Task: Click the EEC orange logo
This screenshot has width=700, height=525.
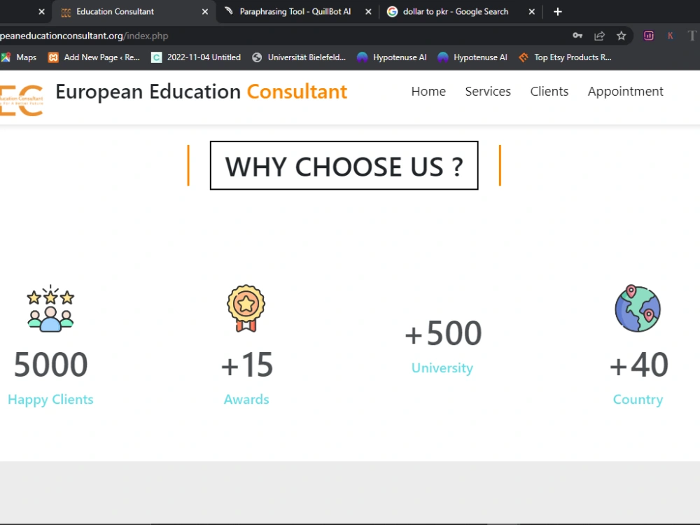Action: tap(22, 100)
